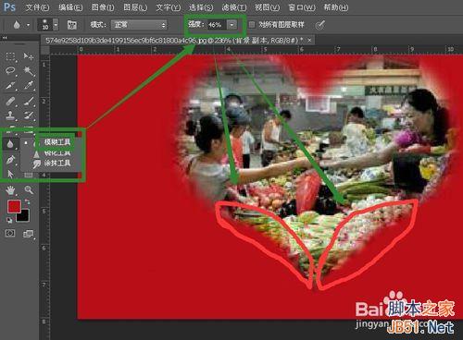The width and height of the screenshot is (463, 340).
Task: Open the brush size 10 preset dropdown
Action: point(56,25)
